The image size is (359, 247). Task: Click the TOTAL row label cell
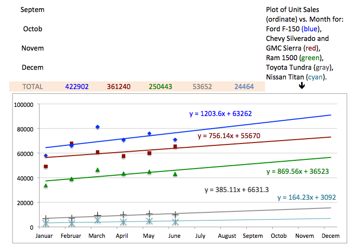click(x=32, y=87)
